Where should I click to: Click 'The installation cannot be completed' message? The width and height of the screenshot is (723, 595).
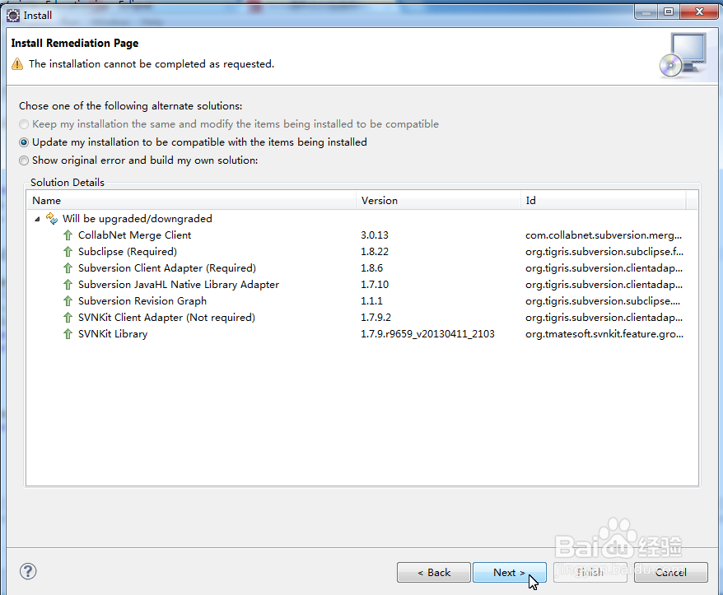(152, 64)
